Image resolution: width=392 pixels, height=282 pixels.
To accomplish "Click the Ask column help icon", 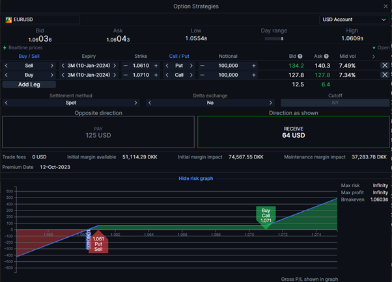I will pos(326,57).
